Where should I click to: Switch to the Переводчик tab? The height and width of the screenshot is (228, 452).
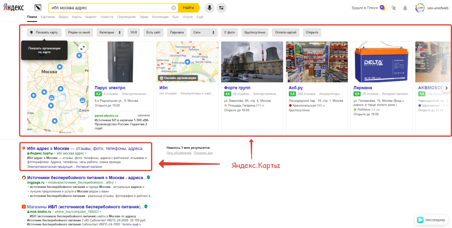coord(126,17)
